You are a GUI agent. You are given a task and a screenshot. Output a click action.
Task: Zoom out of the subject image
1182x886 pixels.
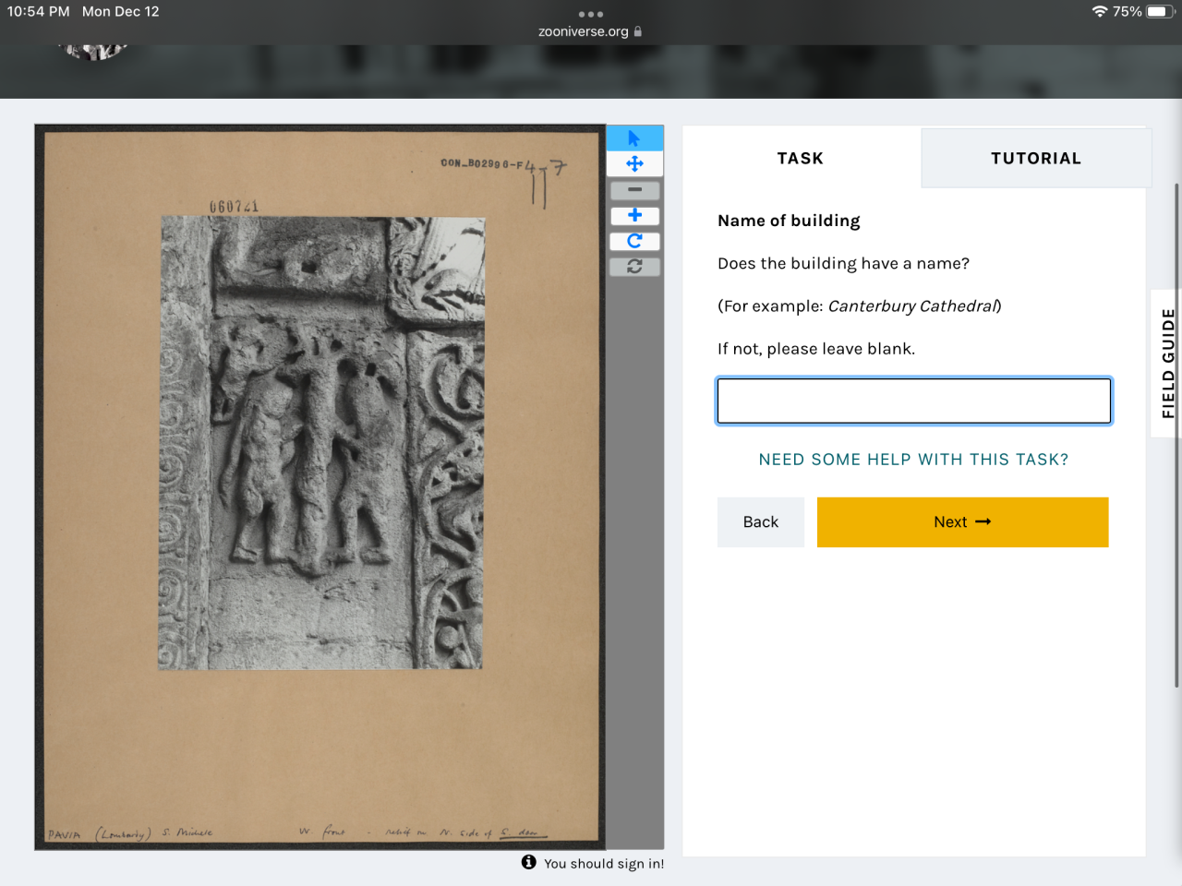[x=634, y=190]
